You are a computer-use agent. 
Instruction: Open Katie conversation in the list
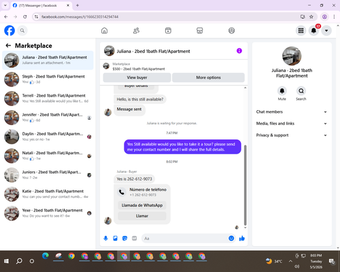click(x=48, y=194)
